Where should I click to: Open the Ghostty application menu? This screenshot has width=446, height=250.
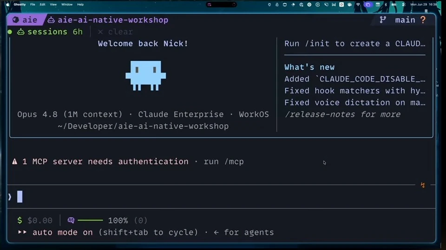pos(20,5)
